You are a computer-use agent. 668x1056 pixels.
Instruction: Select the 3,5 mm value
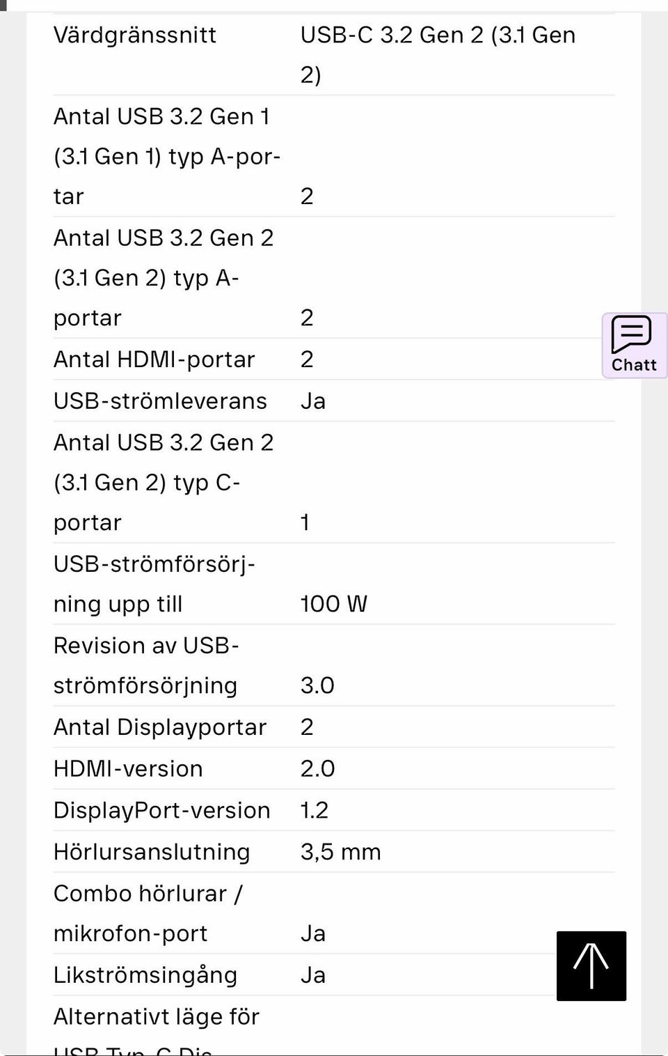[x=340, y=852]
